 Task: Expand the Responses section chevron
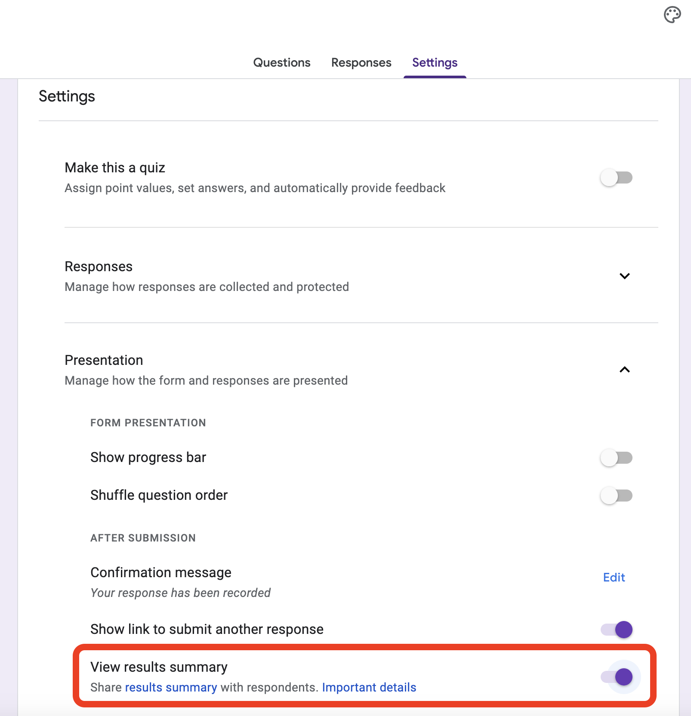click(x=624, y=276)
